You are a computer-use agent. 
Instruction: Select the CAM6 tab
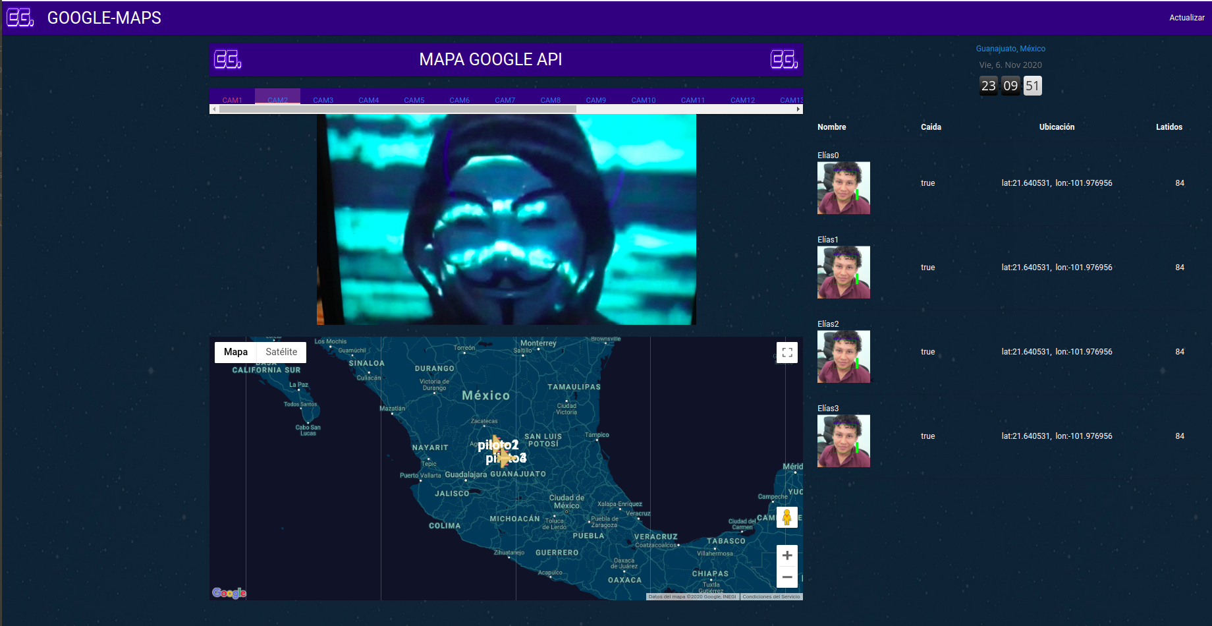point(459,97)
